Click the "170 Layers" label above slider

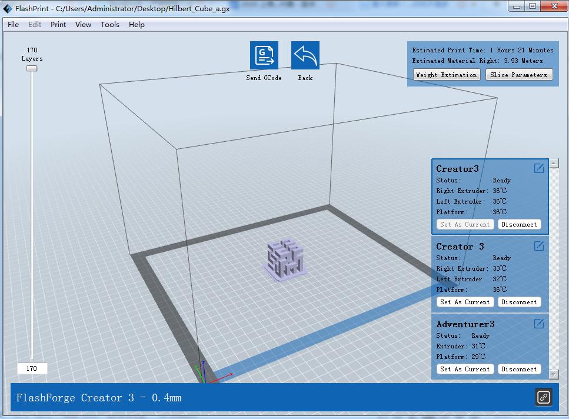tap(32, 54)
